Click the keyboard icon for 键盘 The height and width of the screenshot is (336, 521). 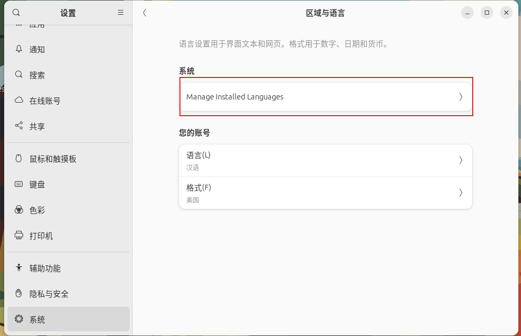19,184
